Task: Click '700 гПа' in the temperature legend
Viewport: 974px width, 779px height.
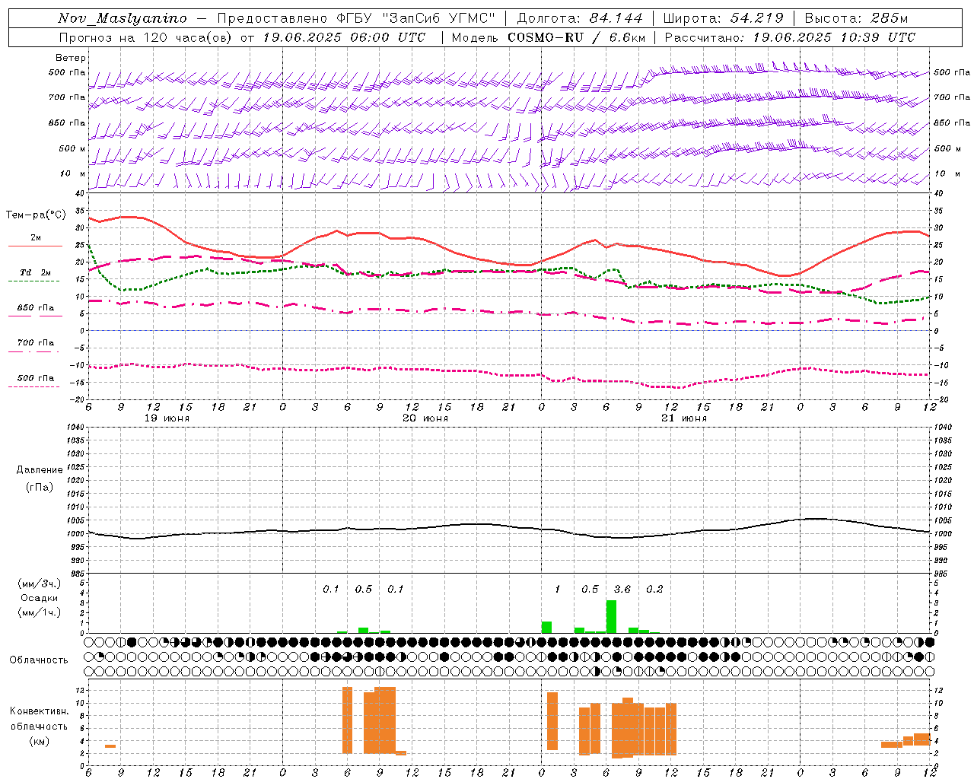Action: (x=36, y=343)
